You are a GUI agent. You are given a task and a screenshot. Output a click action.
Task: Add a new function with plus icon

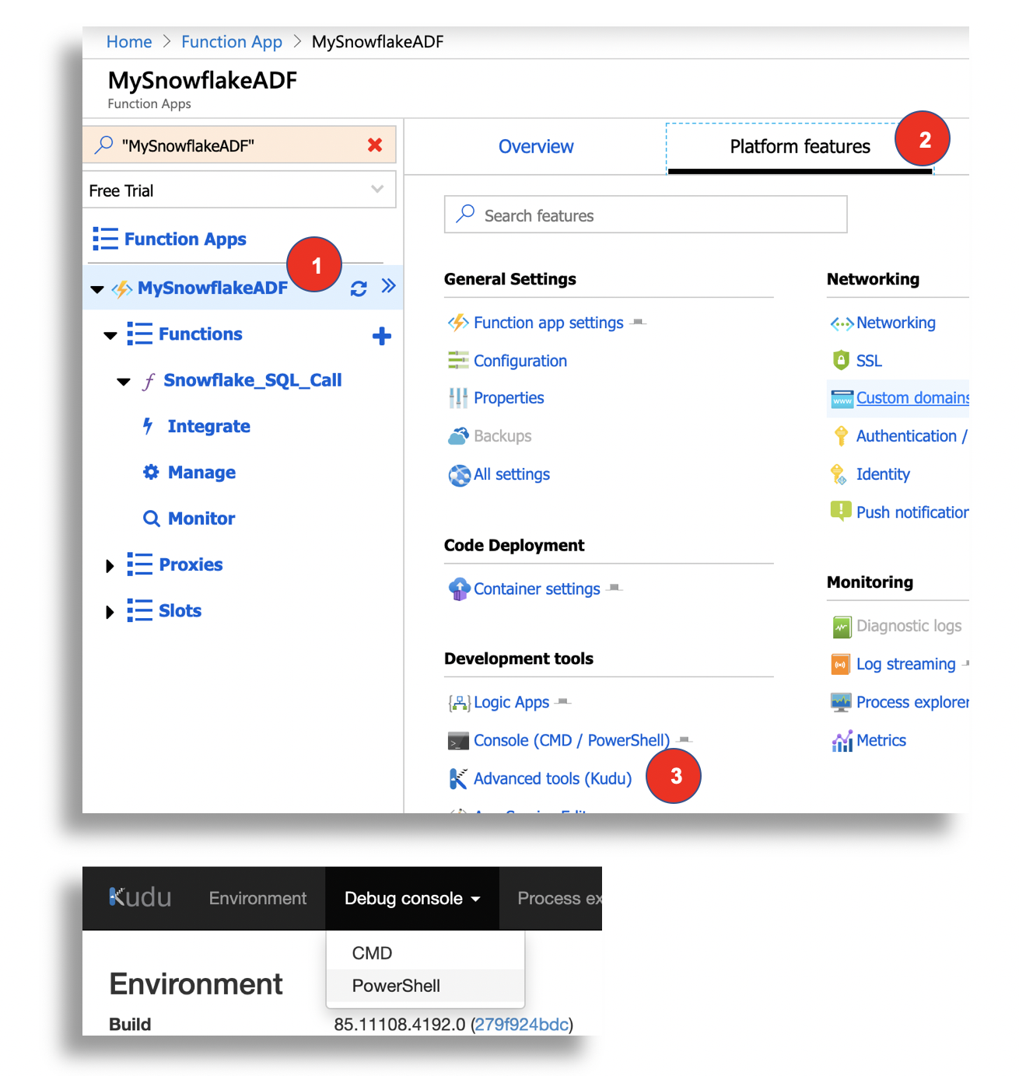click(382, 336)
